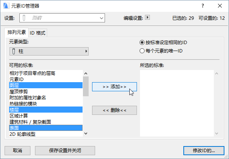The width and height of the screenshot is (229, 159).
Task: Click the 修改ID的... button
Action: [x=204, y=150]
